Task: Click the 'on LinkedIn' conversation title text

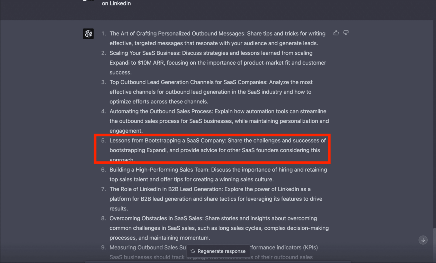Action: (x=116, y=3)
